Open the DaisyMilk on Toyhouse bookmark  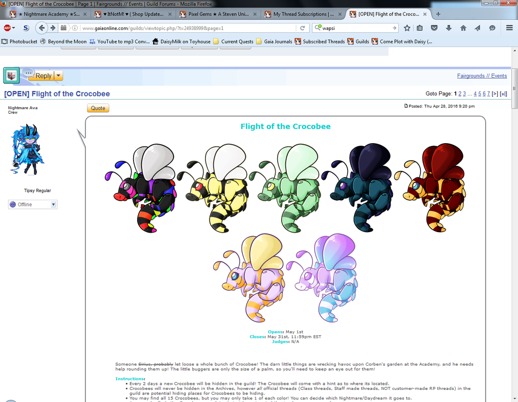click(182, 41)
